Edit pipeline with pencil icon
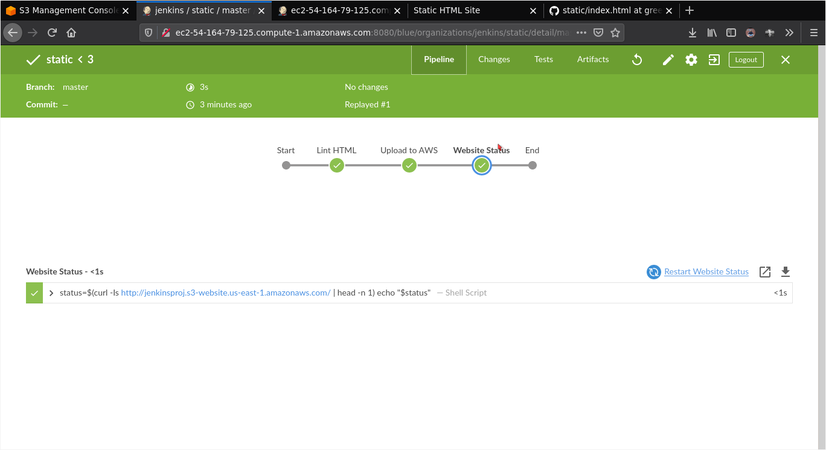This screenshot has width=826, height=450. point(668,60)
